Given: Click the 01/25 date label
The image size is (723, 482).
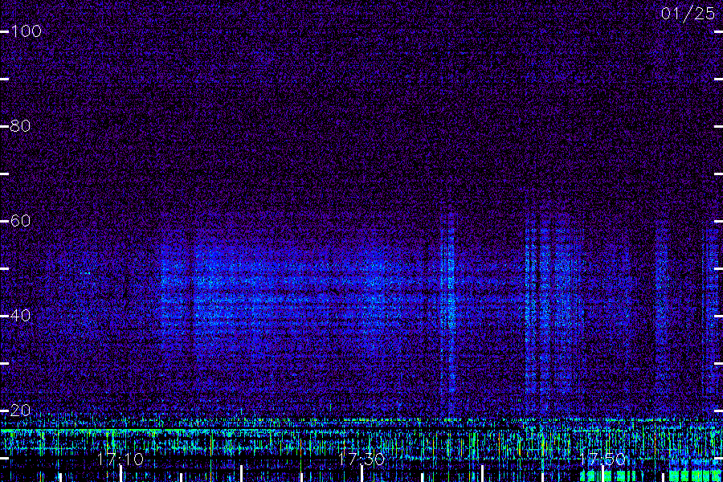Looking at the screenshot, I should click(688, 14).
